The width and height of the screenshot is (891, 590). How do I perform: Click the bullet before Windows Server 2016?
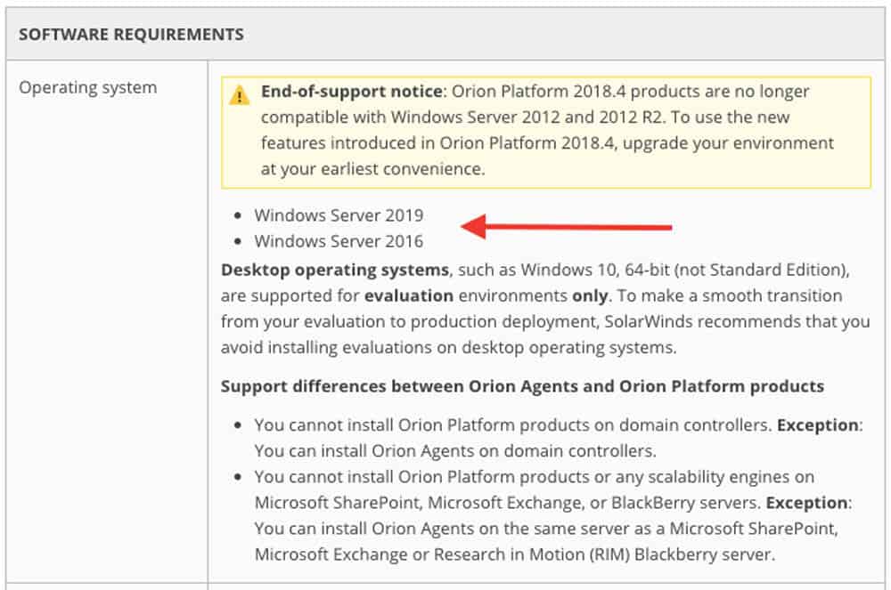(238, 242)
